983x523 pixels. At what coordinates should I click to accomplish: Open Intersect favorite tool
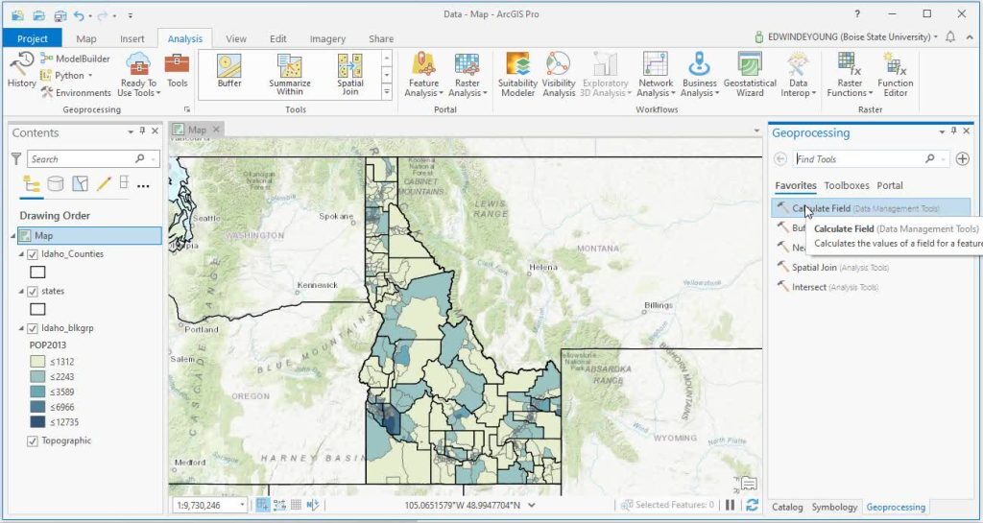[871, 287]
